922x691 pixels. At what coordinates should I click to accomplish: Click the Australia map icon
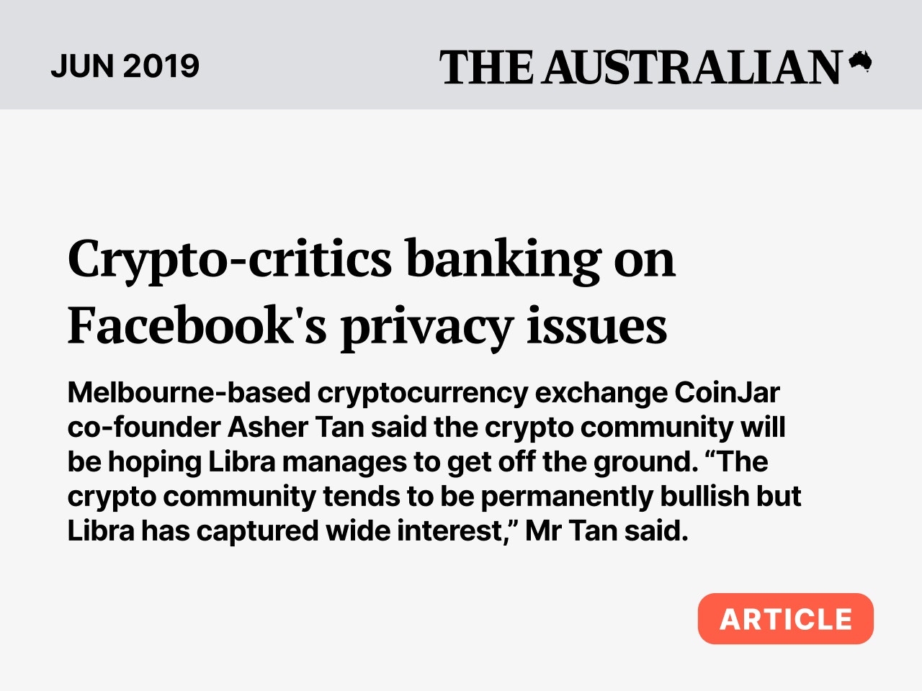tap(860, 62)
